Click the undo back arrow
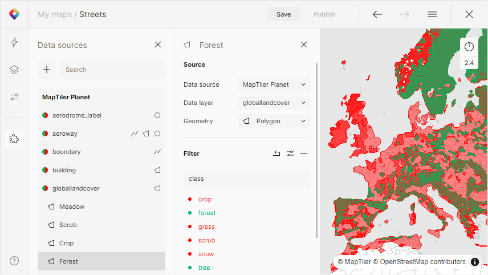Viewport: 488px width, 275px height. [x=377, y=14]
